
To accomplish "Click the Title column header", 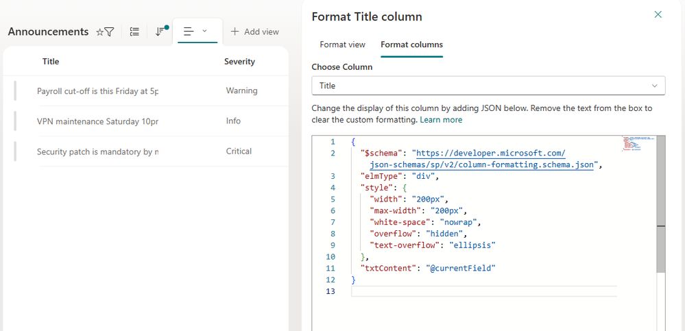I will tap(51, 62).
